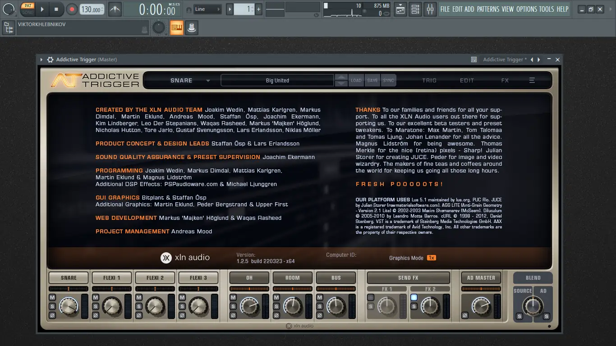
Task: Invert phase on the FLEXI 1 channel
Action: [x=96, y=315]
